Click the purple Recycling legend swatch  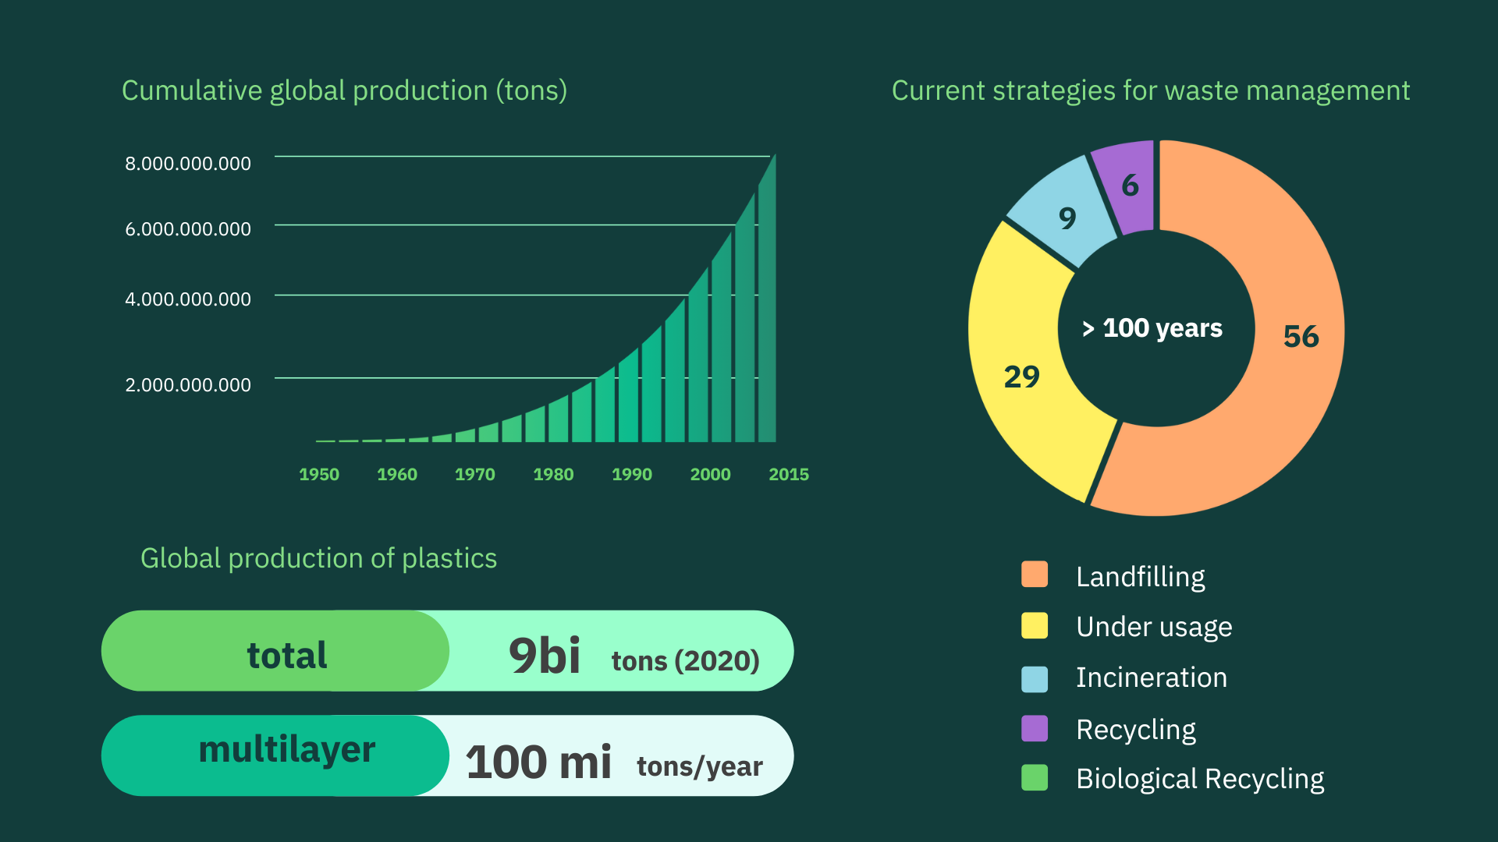pos(1035,728)
